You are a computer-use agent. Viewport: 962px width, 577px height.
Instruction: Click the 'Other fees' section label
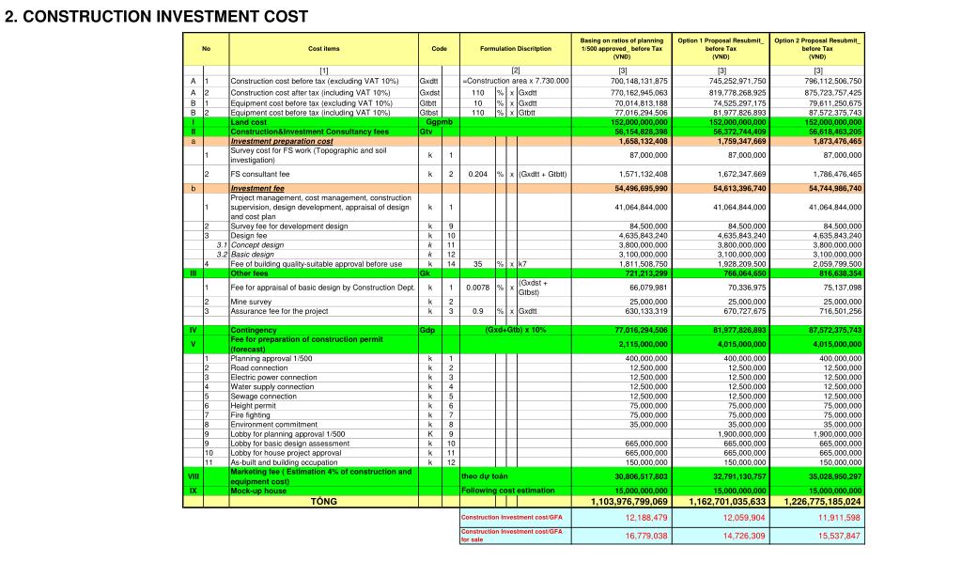pos(249,273)
